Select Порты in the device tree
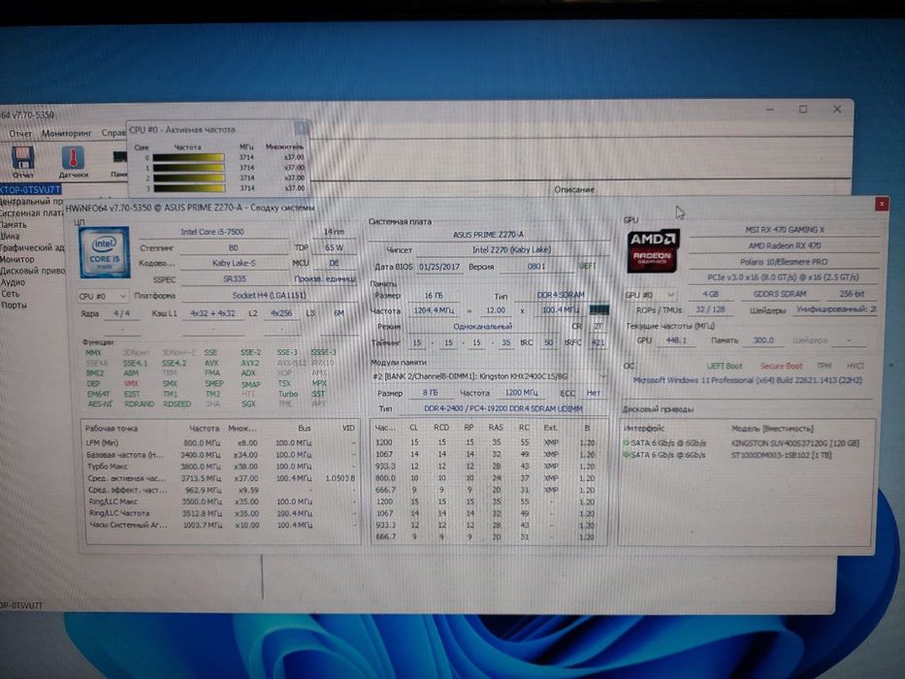The image size is (905, 679). (x=14, y=306)
